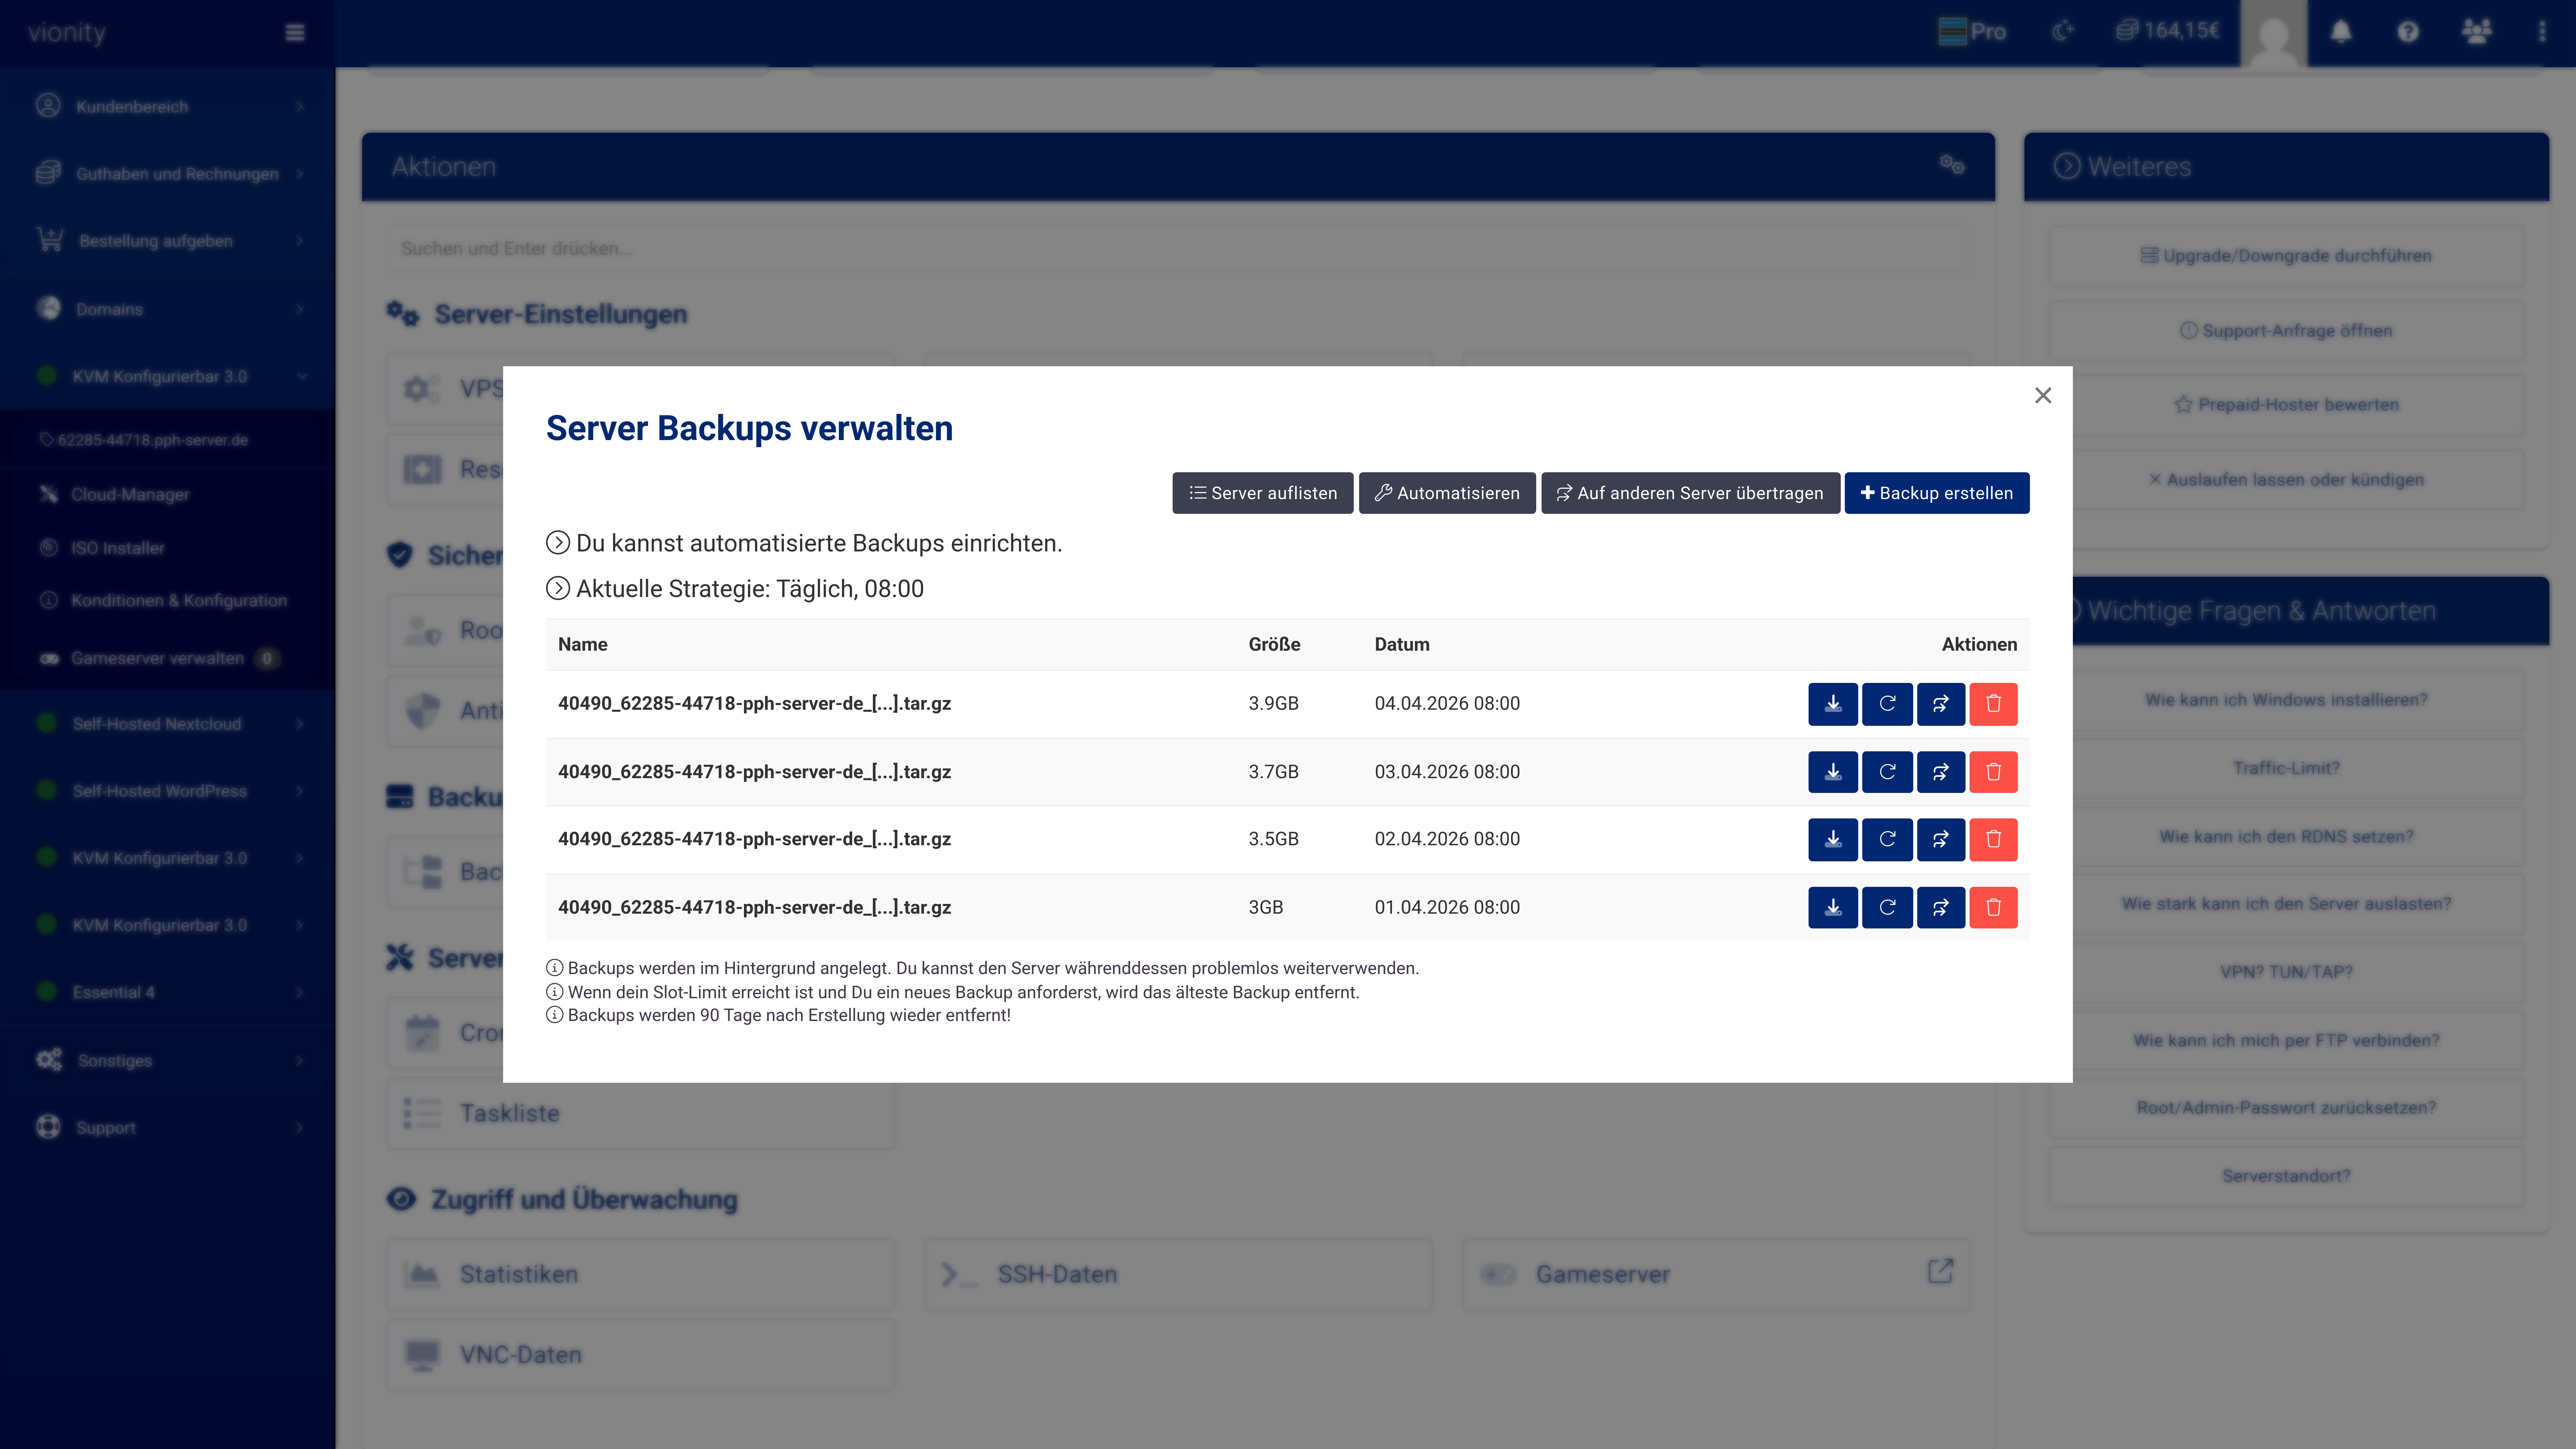Toggle the sidebar hamburger menu
Image resolution: width=2576 pixels, height=1449 pixels.
point(295,33)
